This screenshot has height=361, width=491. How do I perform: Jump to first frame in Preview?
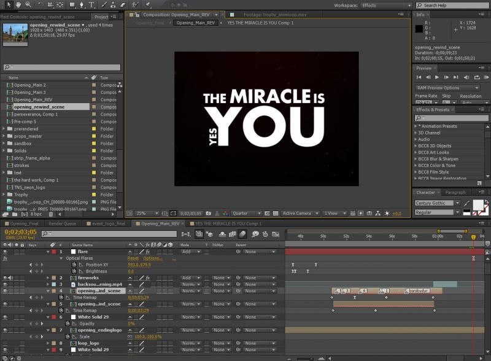click(x=419, y=77)
